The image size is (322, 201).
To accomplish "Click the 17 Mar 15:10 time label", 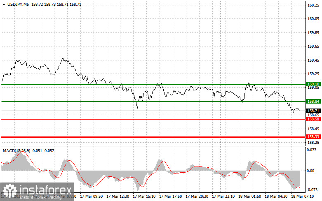I will pyautogui.click(x=144, y=196).
